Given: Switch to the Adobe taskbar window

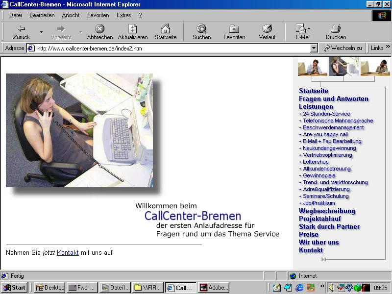Looking at the screenshot, I should (214, 288).
